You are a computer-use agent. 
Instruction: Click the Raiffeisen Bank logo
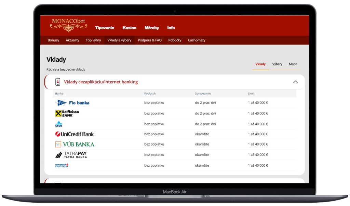pyautogui.click(x=67, y=113)
